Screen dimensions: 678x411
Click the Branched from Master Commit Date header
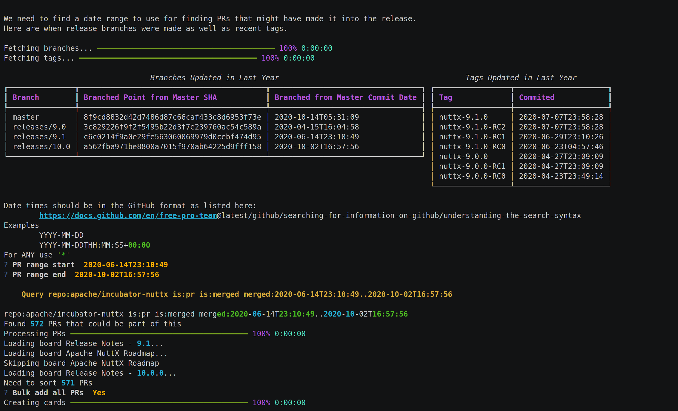click(x=345, y=98)
